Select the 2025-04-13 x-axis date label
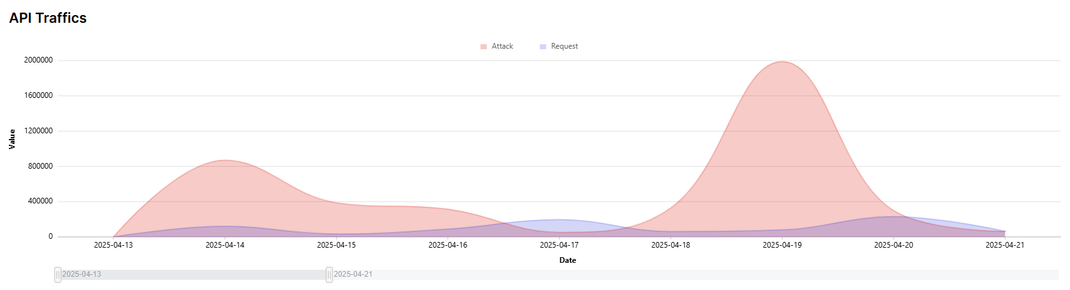 pyautogui.click(x=113, y=245)
